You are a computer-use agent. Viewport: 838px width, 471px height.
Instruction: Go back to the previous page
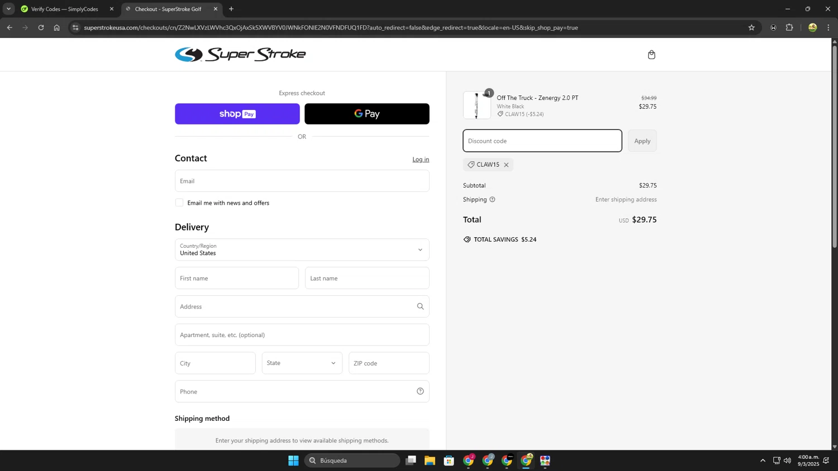point(9,27)
